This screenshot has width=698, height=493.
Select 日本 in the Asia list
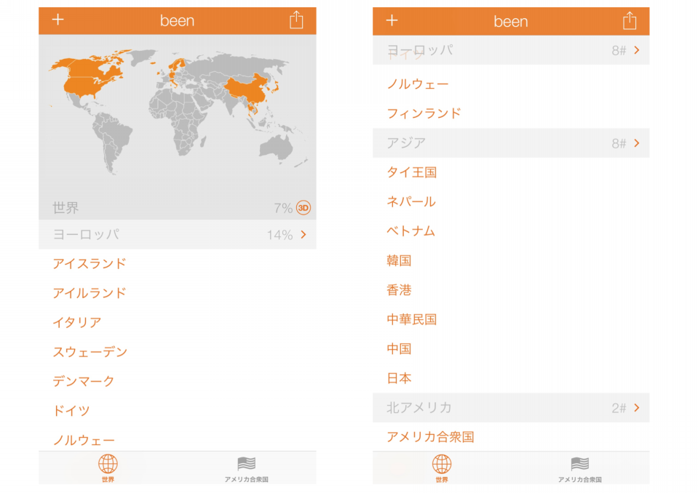(399, 378)
